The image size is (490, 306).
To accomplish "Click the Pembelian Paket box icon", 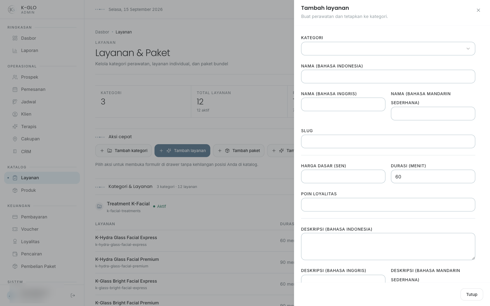I will [x=15, y=266].
